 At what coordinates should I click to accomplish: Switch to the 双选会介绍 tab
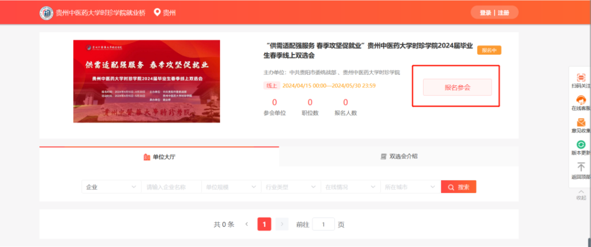pyautogui.click(x=399, y=157)
